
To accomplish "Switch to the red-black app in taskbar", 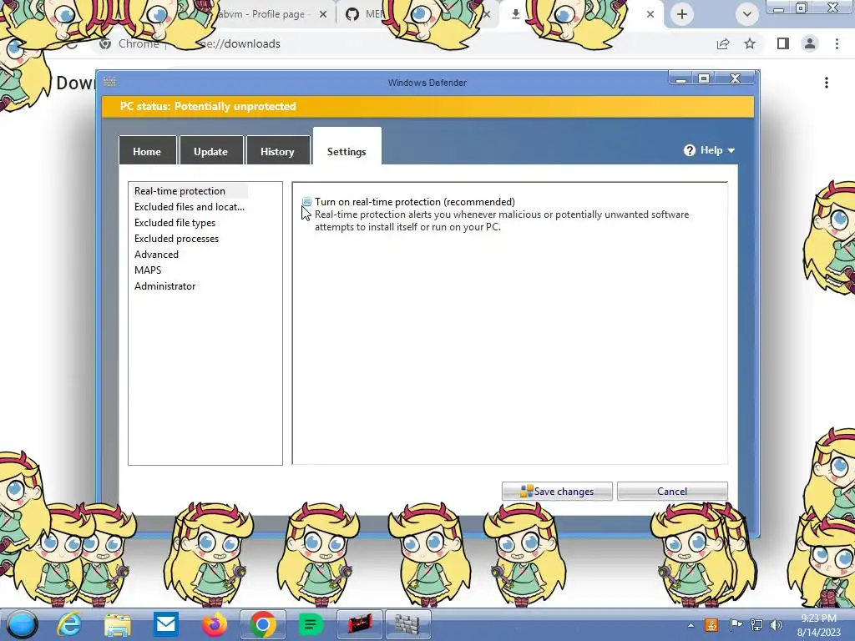I will (x=359, y=624).
